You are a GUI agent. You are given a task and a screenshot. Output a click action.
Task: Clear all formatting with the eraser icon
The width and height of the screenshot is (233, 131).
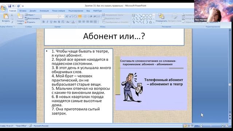(75, 16)
